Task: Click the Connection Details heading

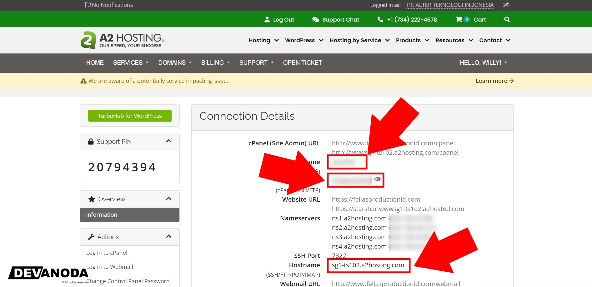Action: pos(247,116)
